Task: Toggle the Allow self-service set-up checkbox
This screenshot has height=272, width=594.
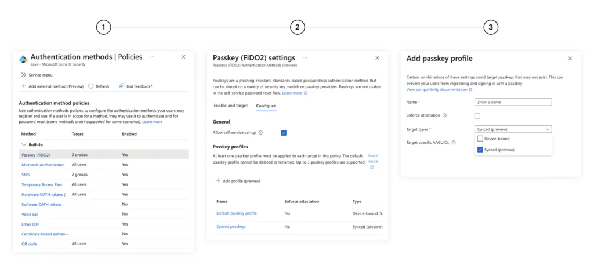Action: 284,133
